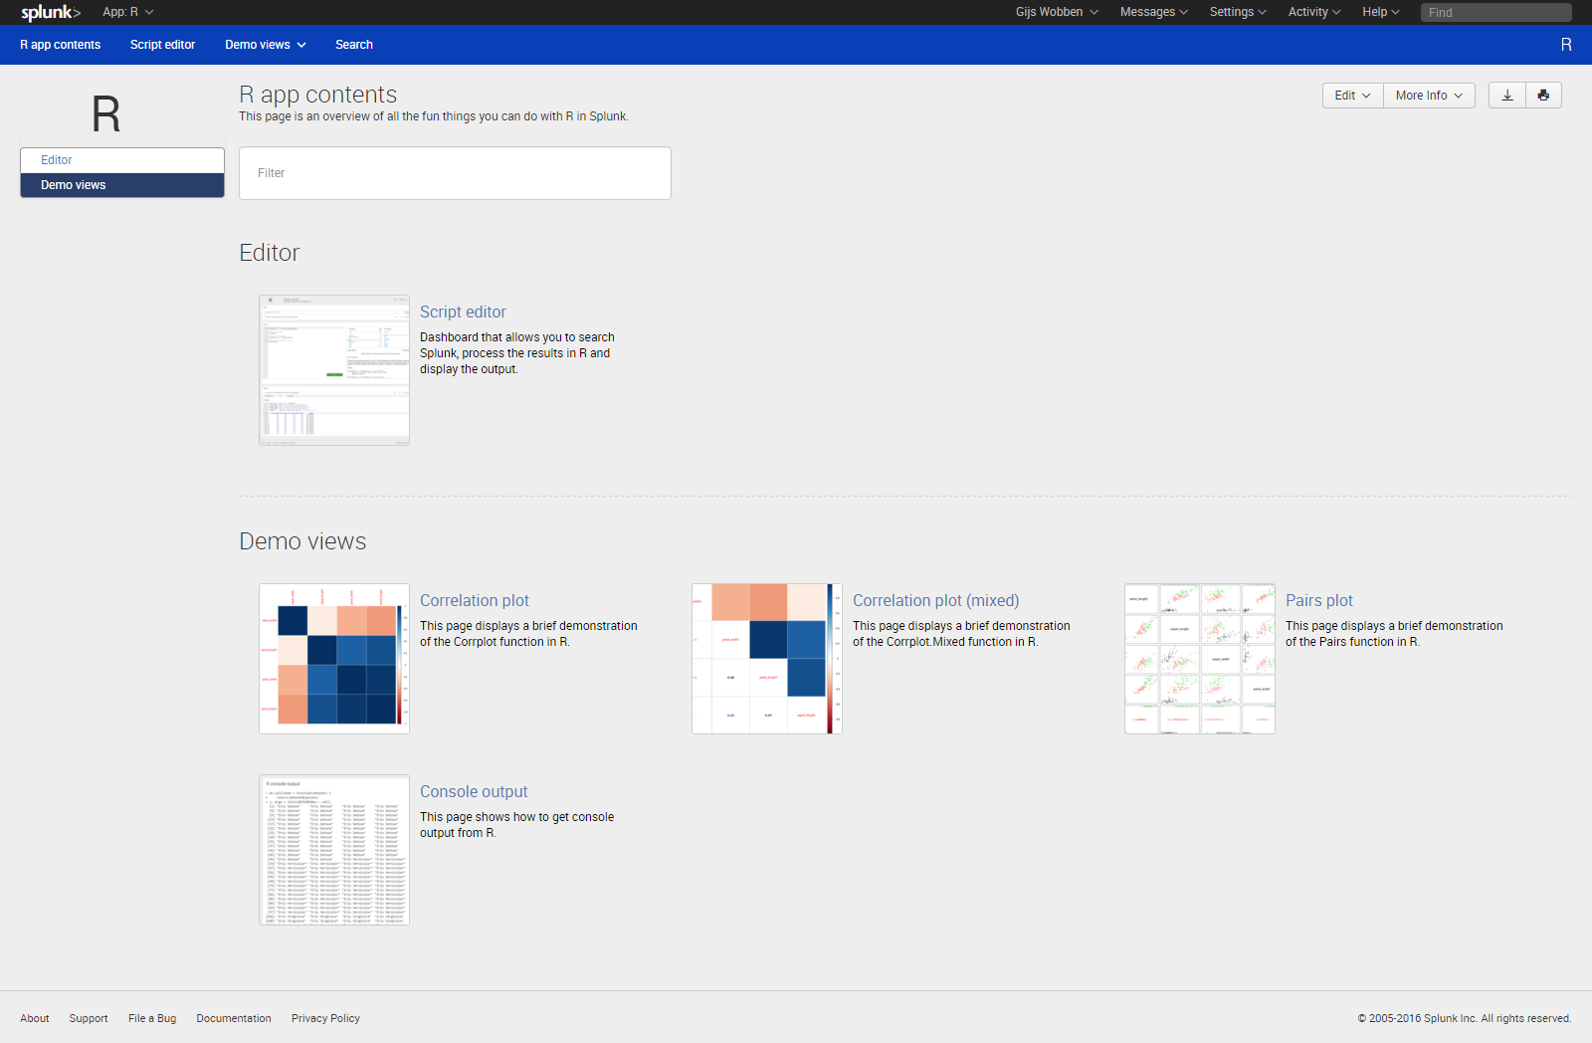Click into the Find search box

pyautogui.click(x=1496, y=12)
